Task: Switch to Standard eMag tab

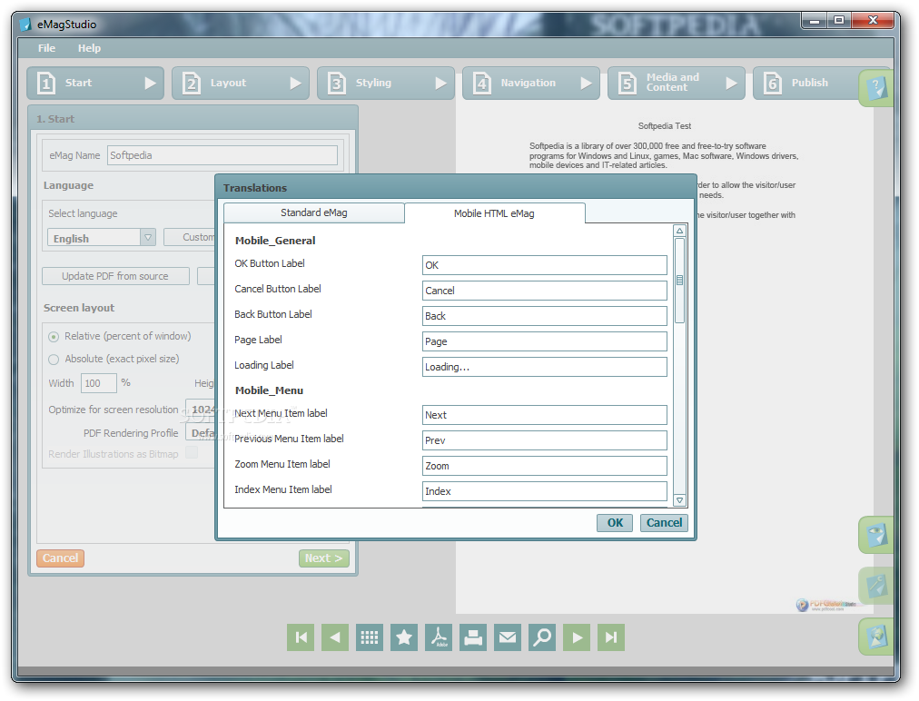Action: click(x=314, y=212)
